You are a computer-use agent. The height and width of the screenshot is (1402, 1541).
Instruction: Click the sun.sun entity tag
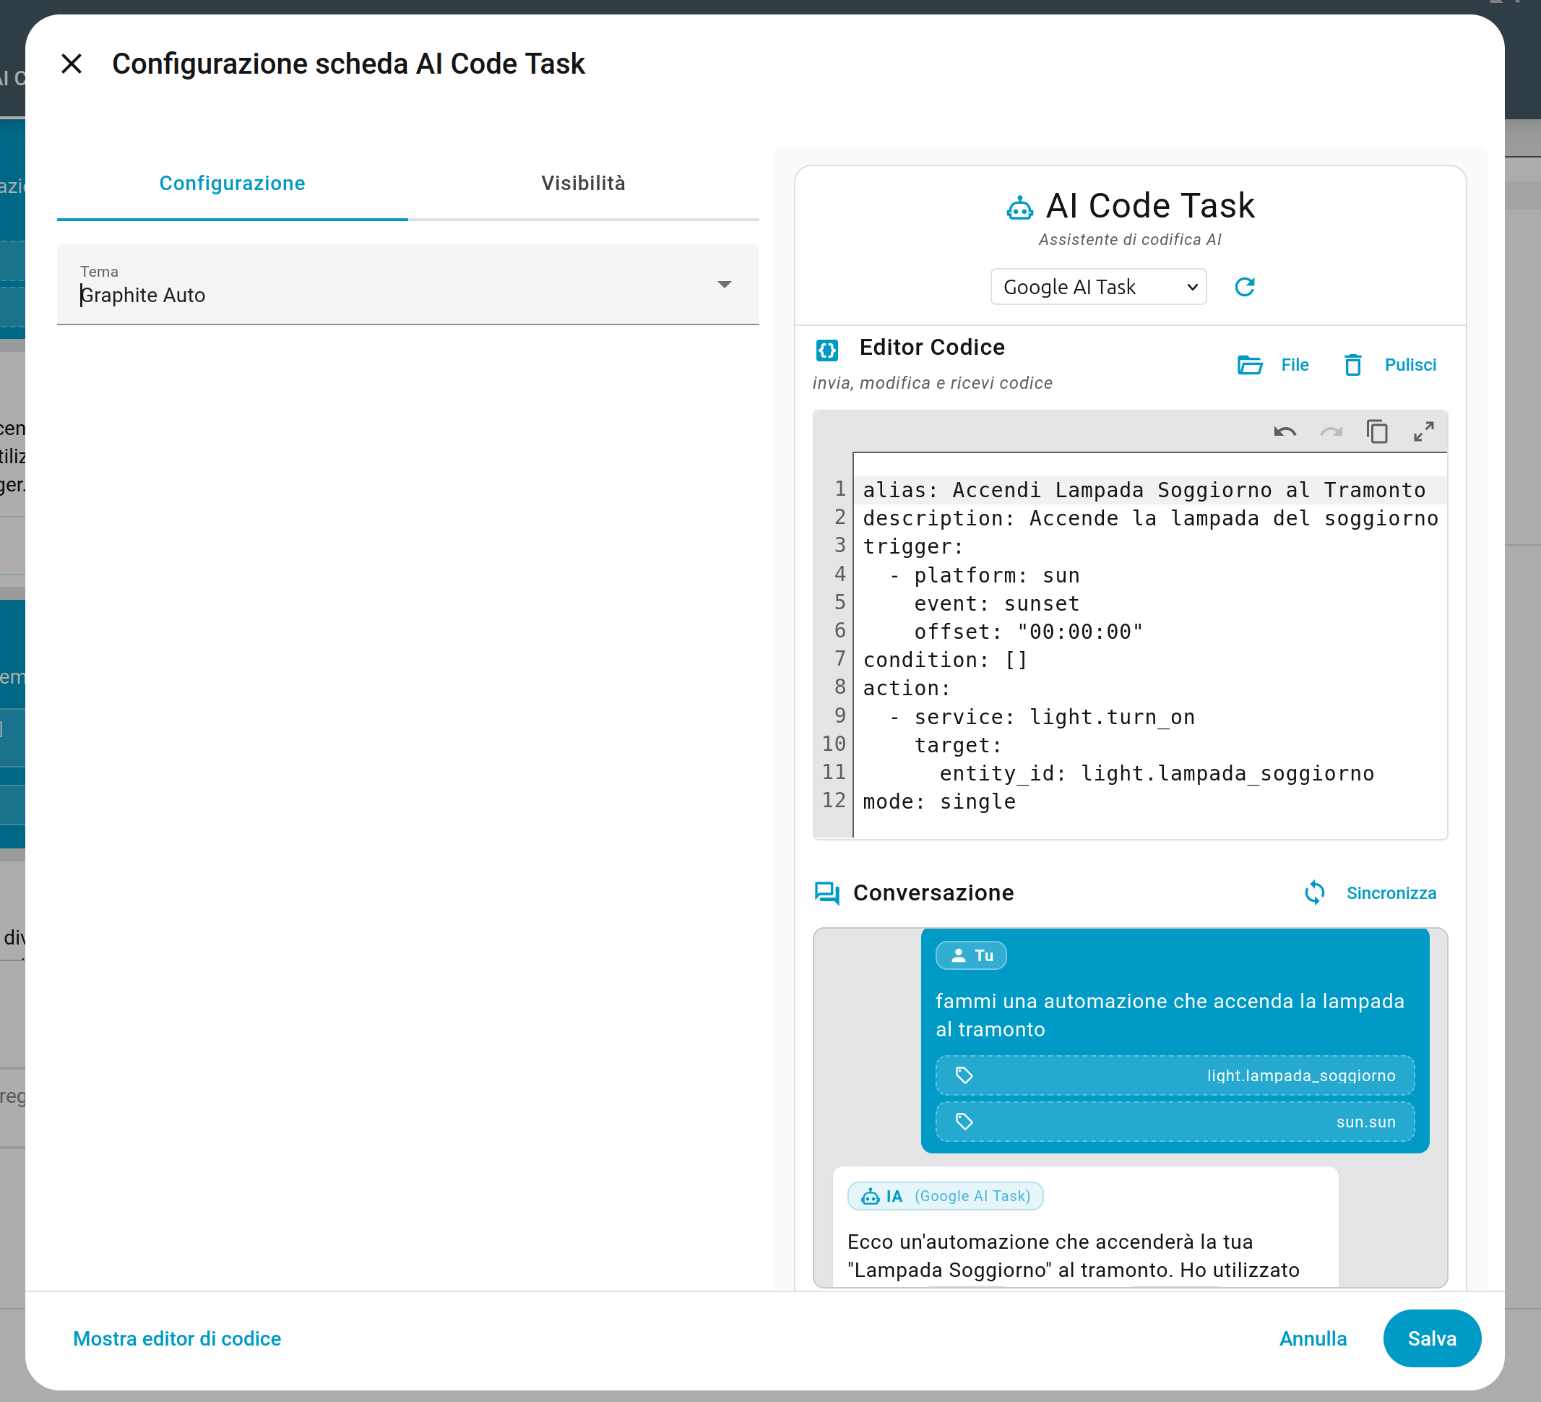click(1174, 1122)
